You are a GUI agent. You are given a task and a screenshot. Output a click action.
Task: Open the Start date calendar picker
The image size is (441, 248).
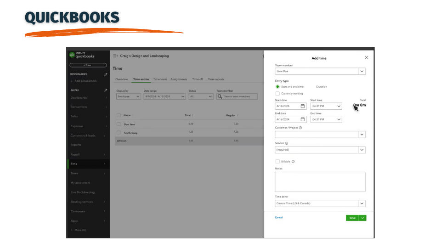303,106
